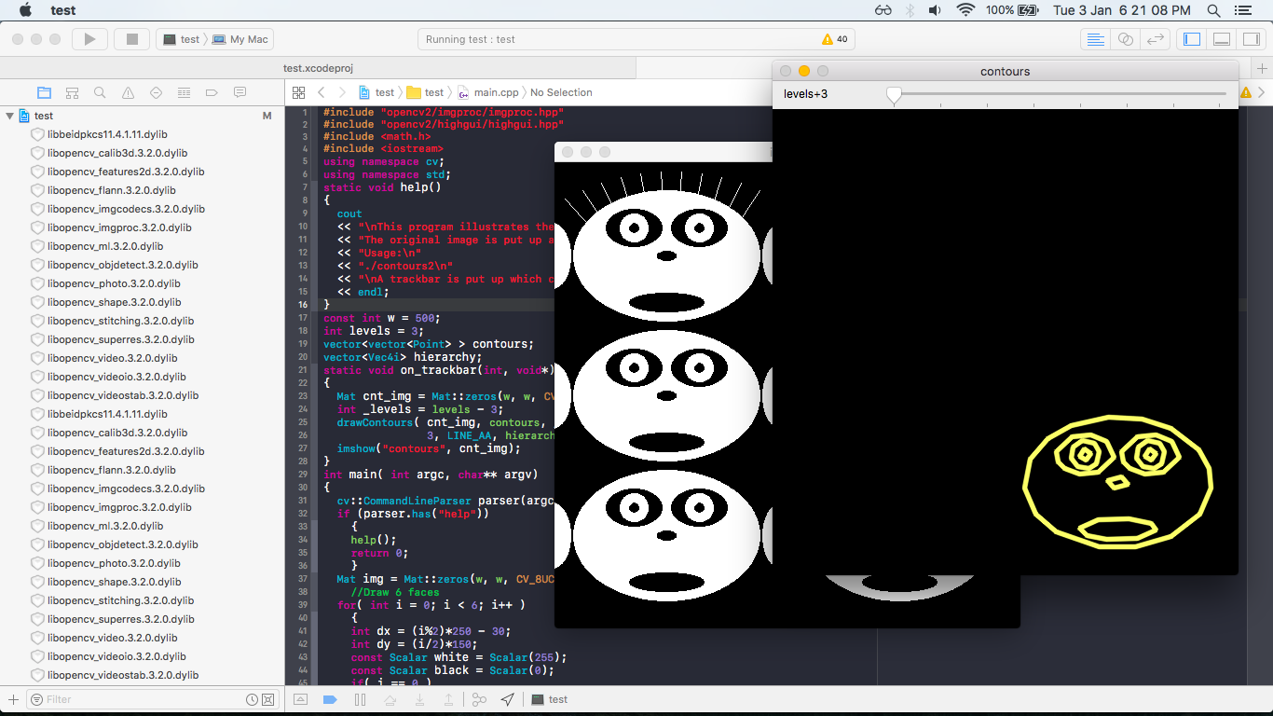The image size is (1273, 716).
Task: Jump to next issue arrow in jump bar
Action: [x=1262, y=92]
